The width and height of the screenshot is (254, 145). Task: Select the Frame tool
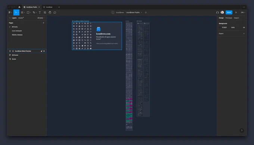tap(22, 12)
